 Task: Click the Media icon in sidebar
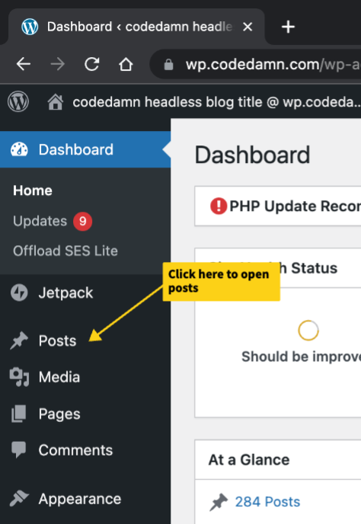tap(19, 377)
